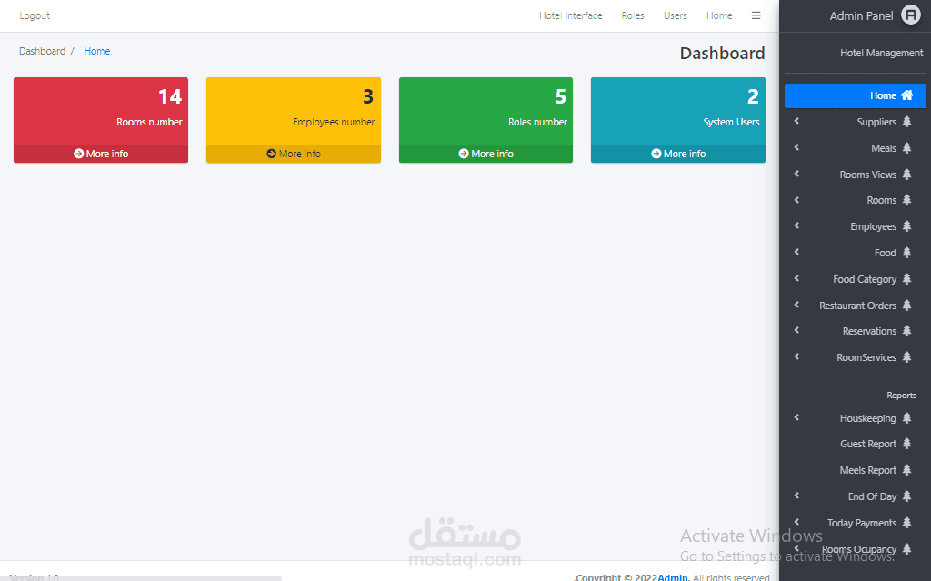The height and width of the screenshot is (581, 931).
Task: Click the horizontal scrollbar at page bottom
Action: 141,578
